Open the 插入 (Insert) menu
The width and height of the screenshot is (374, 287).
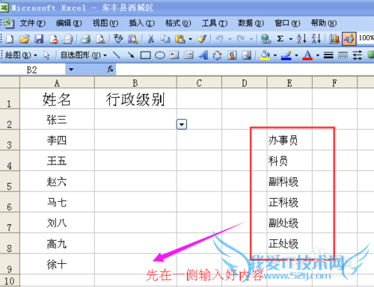point(142,23)
